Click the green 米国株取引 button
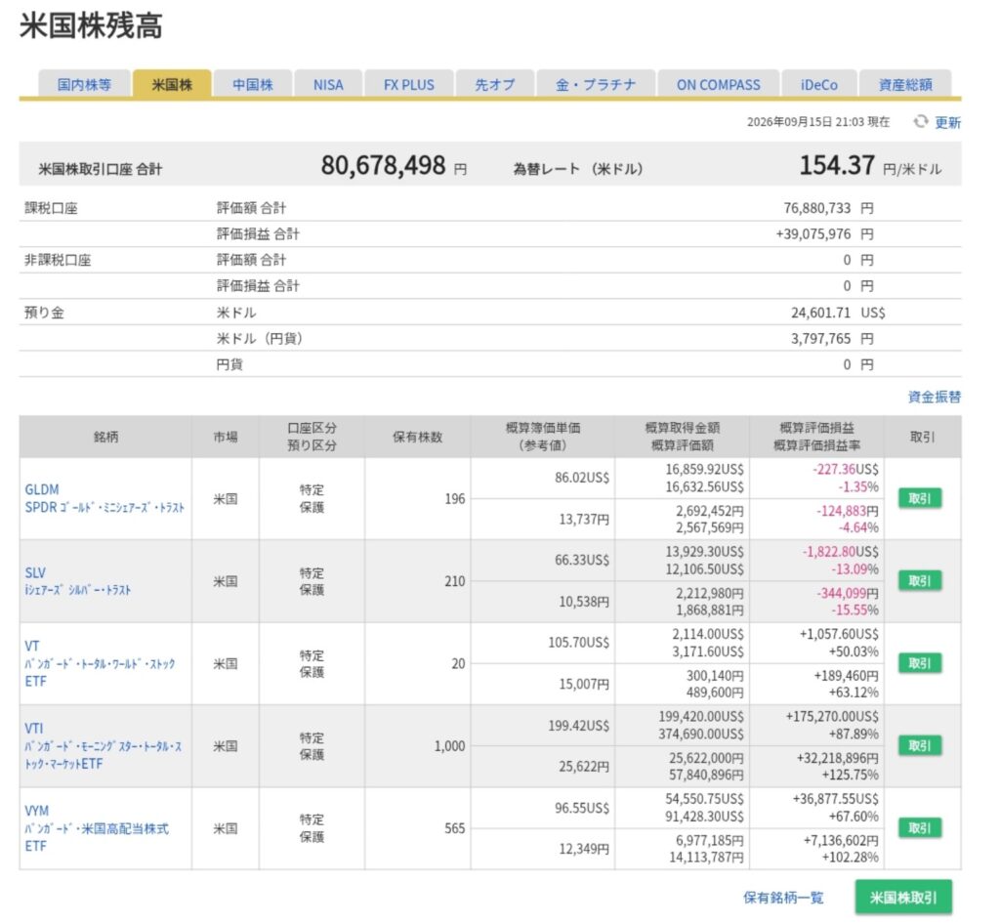This screenshot has height=924, width=1000. click(x=903, y=898)
